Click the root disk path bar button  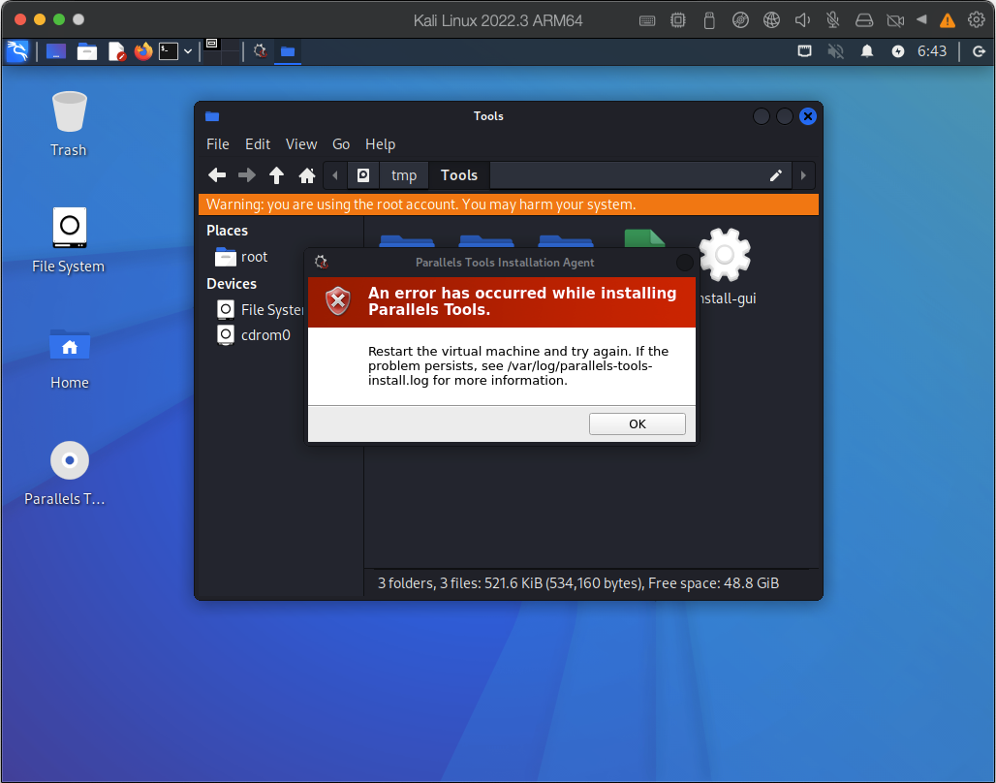(x=363, y=175)
